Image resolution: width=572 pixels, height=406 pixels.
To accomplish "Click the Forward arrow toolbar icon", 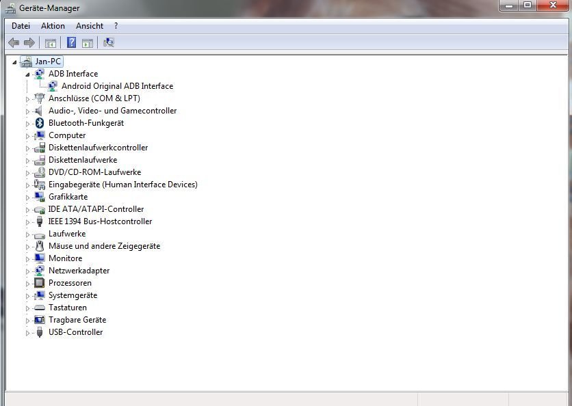I will pos(29,42).
